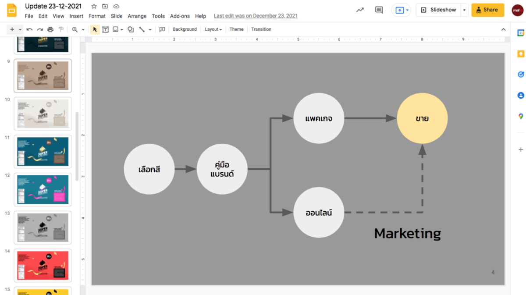Open the Insert menu

coord(76,16)
